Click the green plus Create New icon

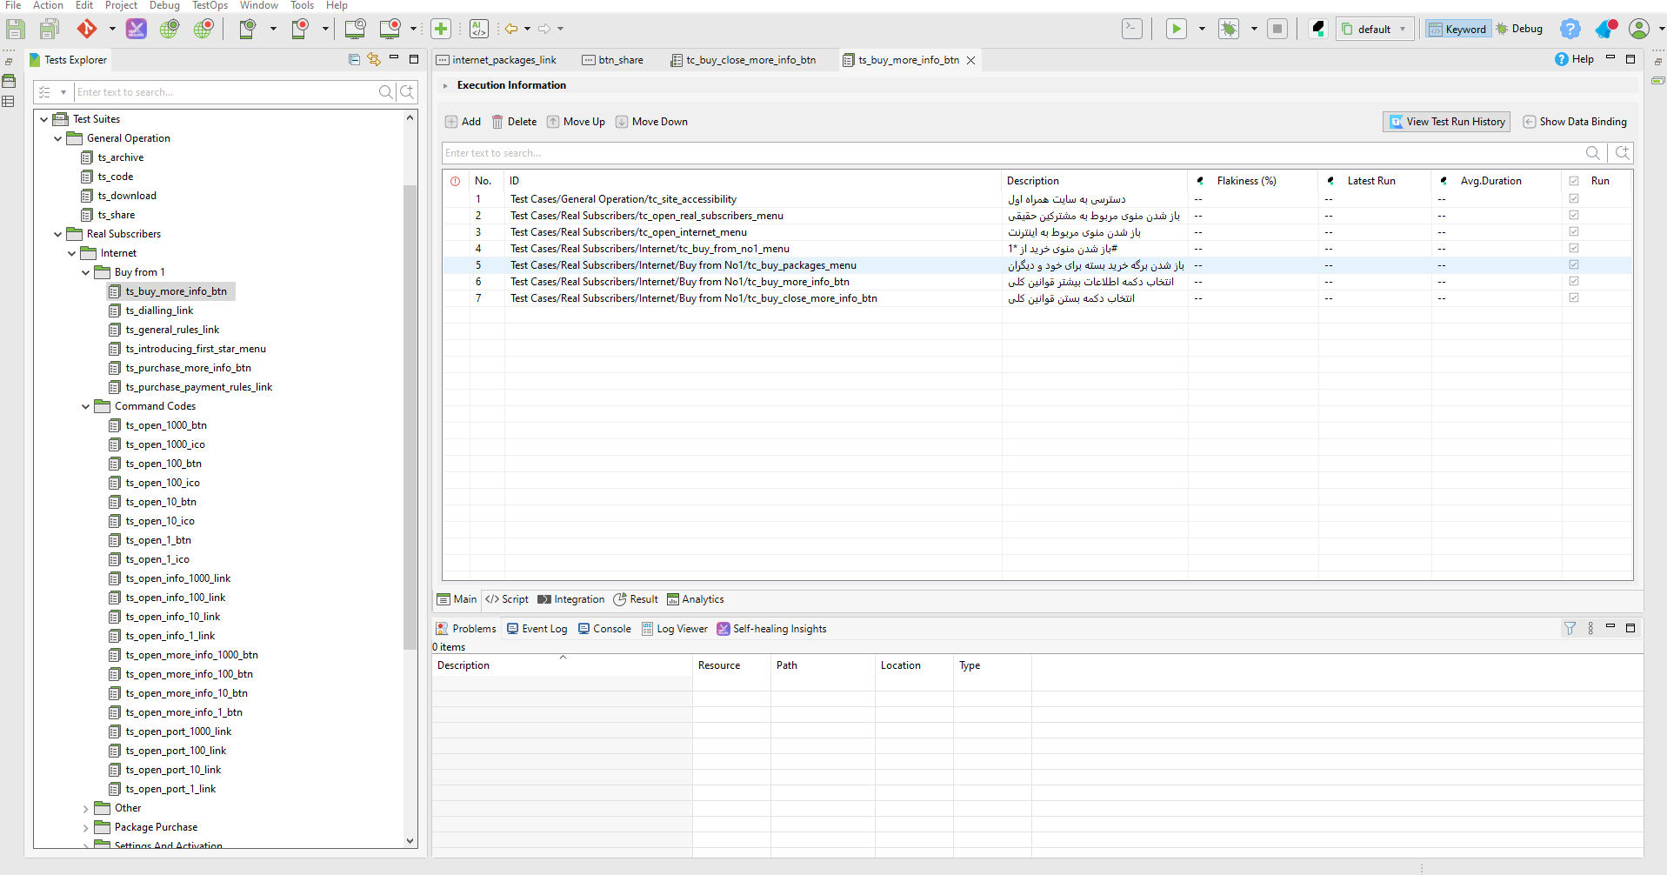point(441,29)
